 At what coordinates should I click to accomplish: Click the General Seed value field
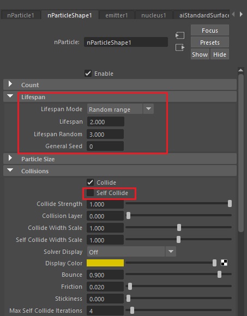[x=105, y=146]
